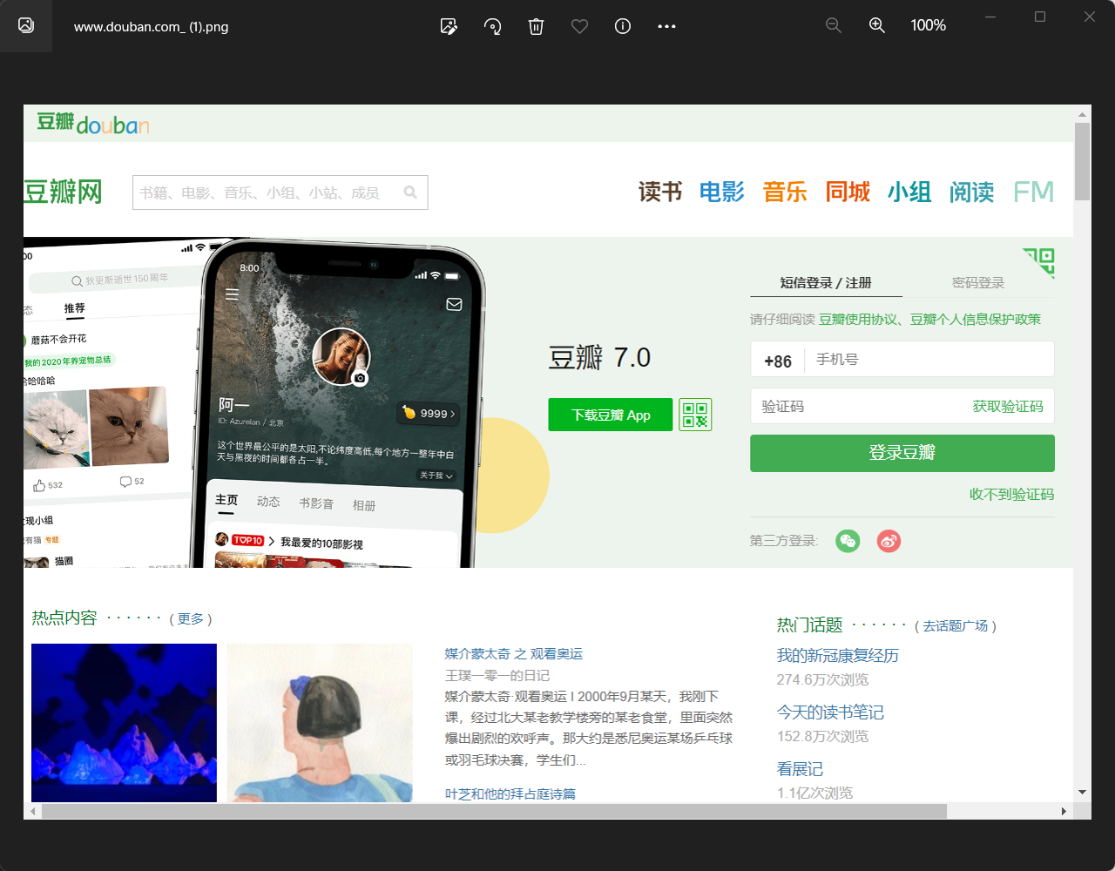Image resolution: width=1115 pixels, height=871 pixels.
Task: Open the 收不到验证码 help link
Action: click(1011, 494)
